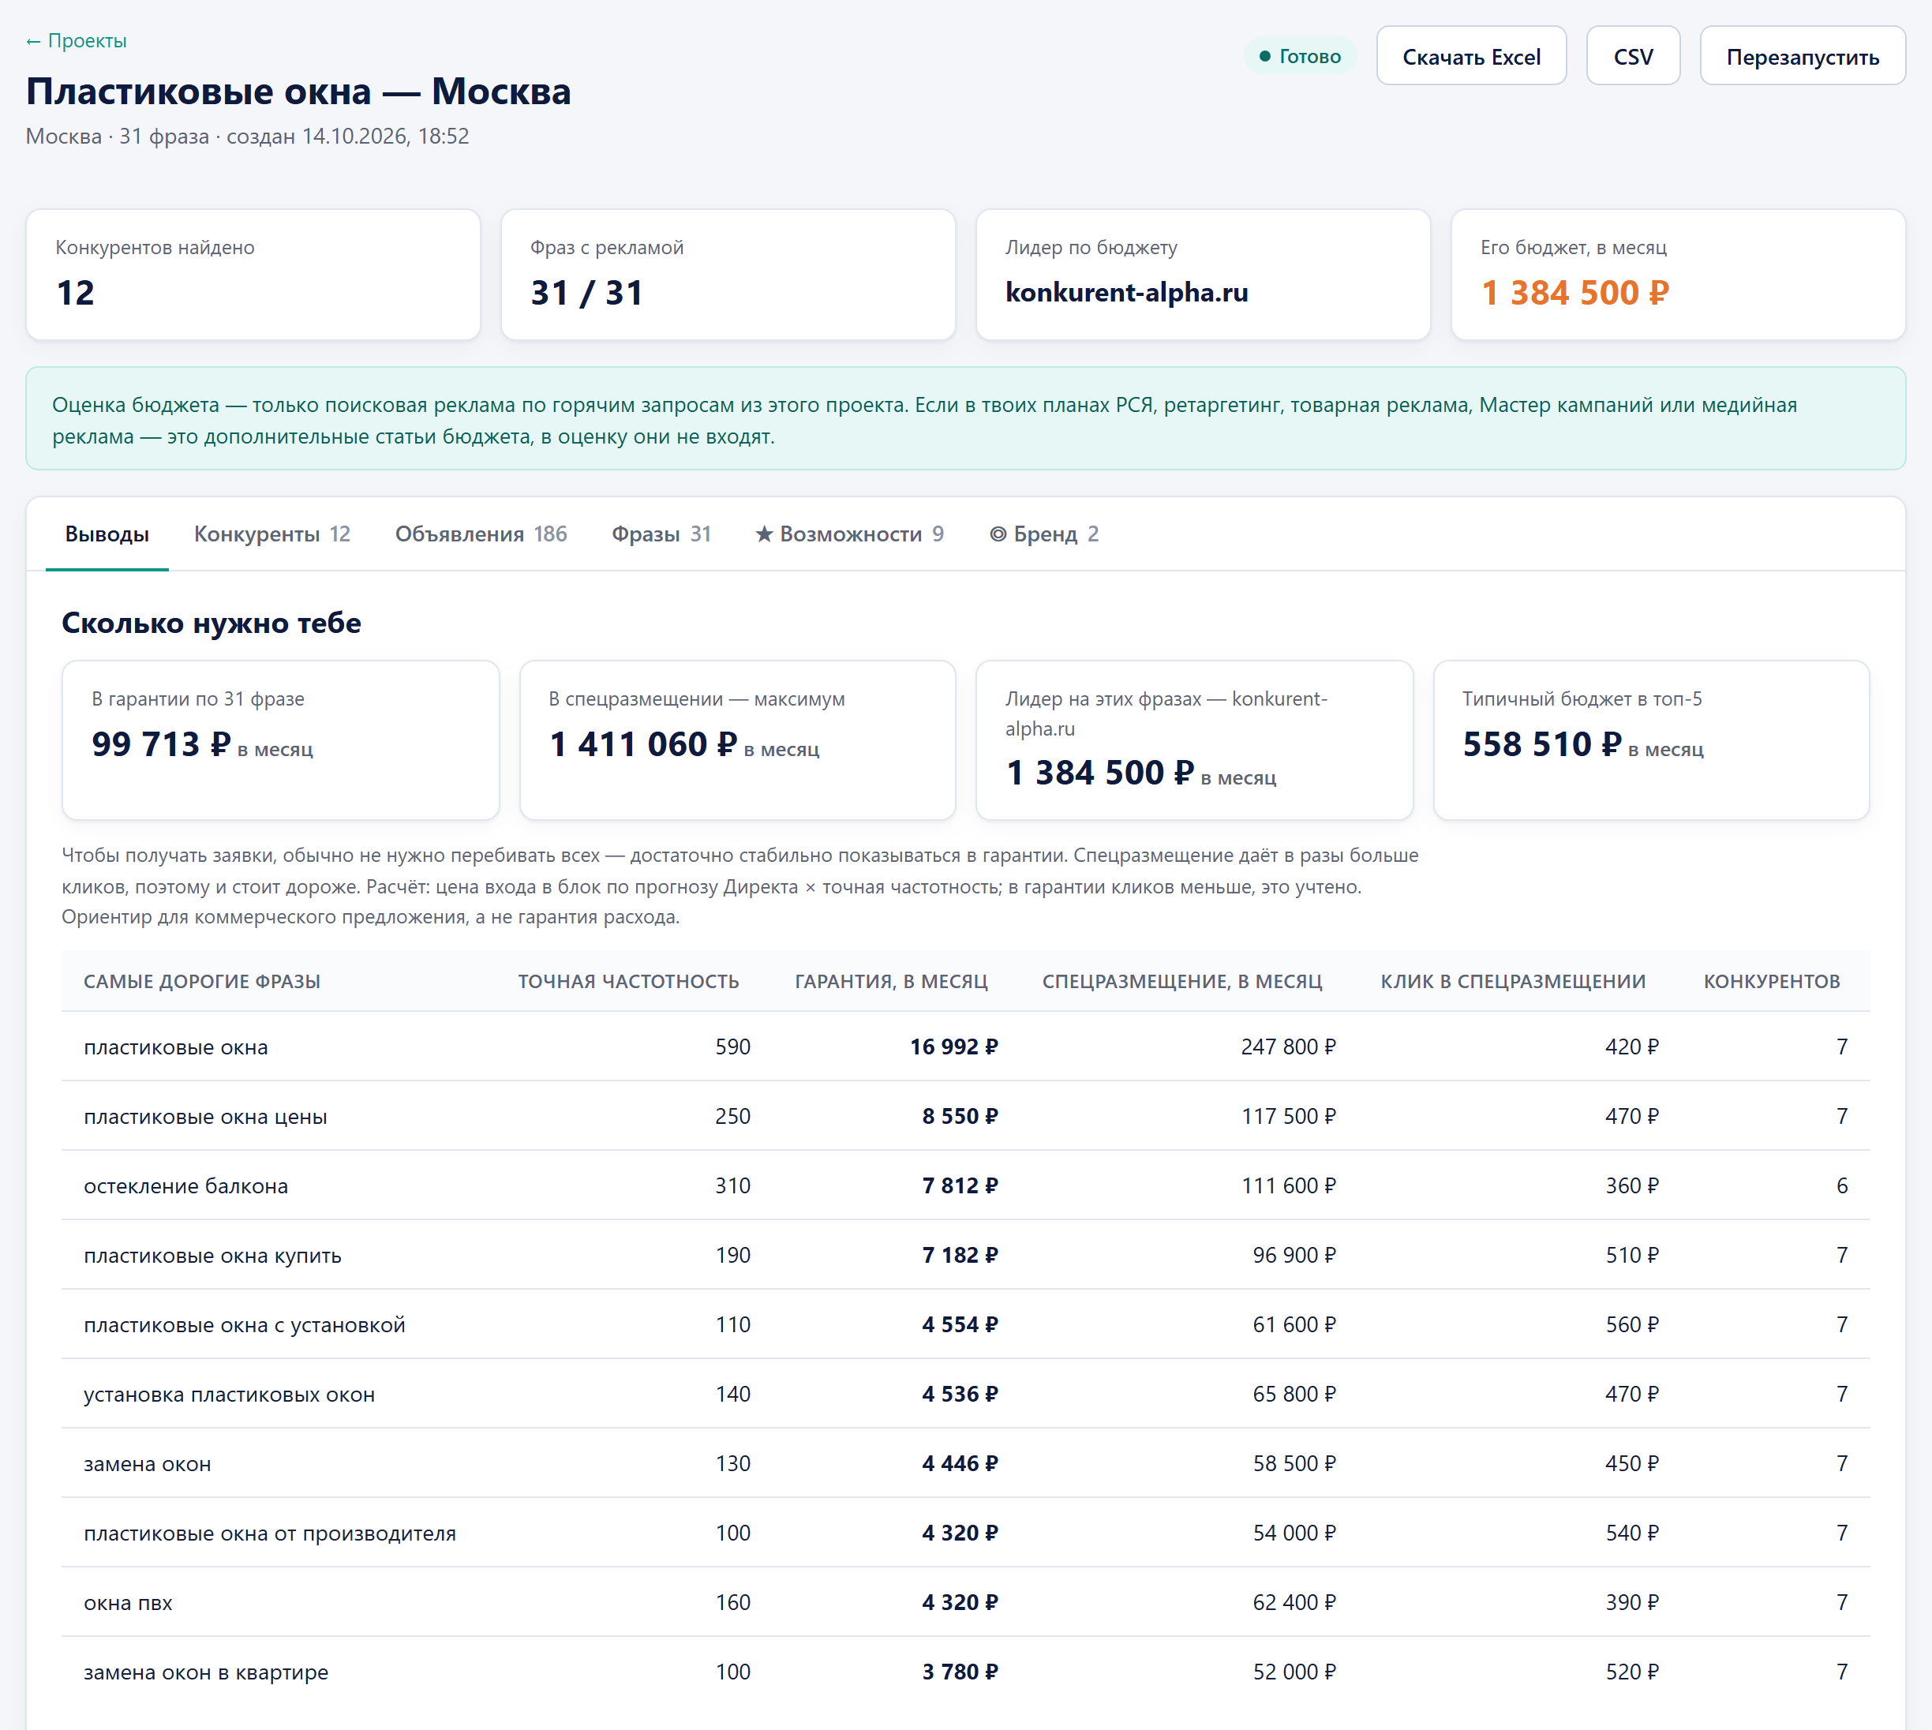This screenshot has width=1932, height=1730.
Task: Click the Гарантия, в месяц column header
Action: click(891, 981)
